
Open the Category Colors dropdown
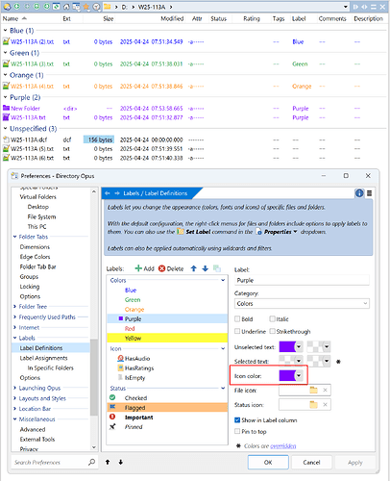(302, 303)
